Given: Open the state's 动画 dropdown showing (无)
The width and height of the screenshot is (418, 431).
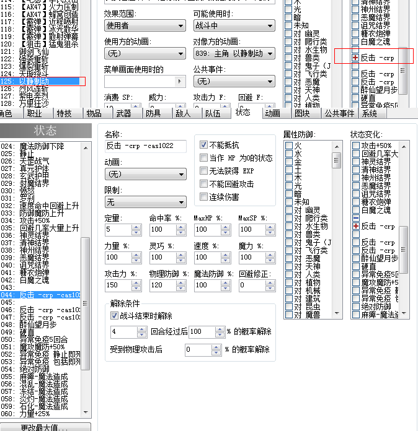Looking at the screenshot, I should [145, 174].
